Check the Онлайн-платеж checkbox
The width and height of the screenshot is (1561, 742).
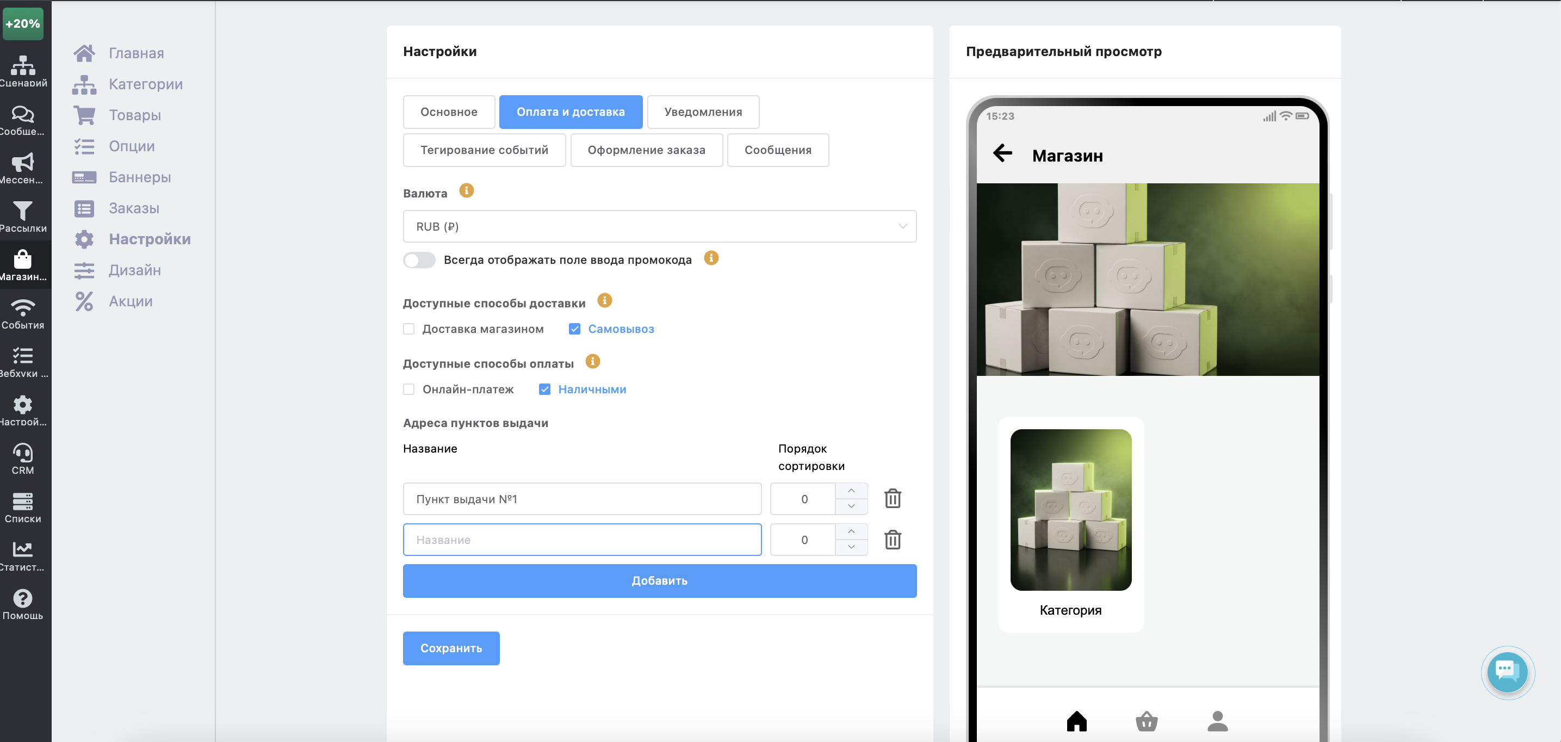409,389
